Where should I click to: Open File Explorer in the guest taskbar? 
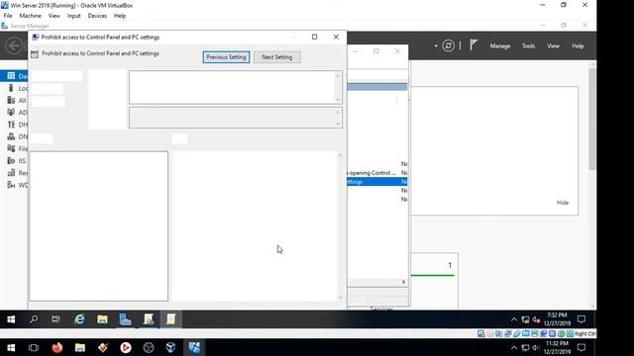[x=102, y=319]
